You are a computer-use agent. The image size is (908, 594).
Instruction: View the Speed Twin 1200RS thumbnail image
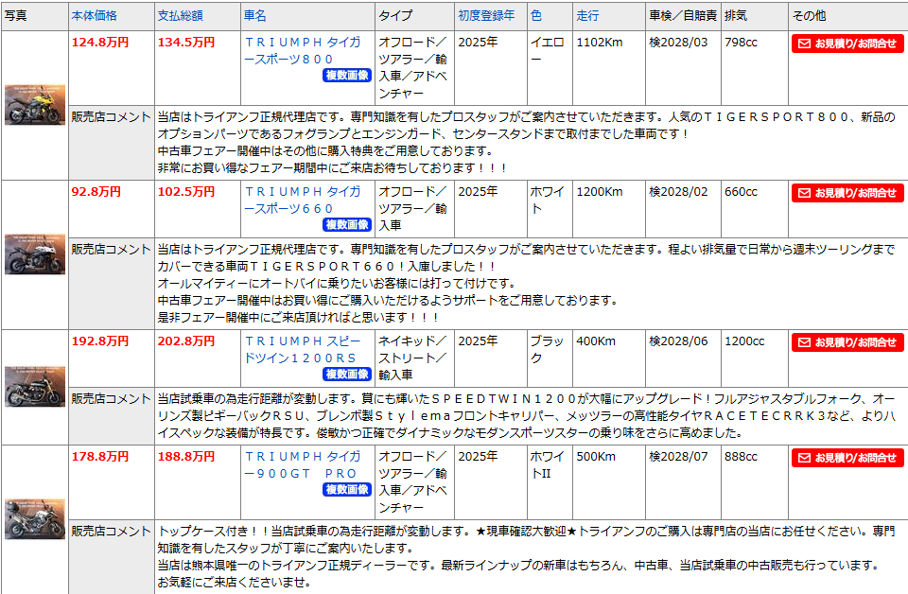pyautogui.click(x=34, y=387)
